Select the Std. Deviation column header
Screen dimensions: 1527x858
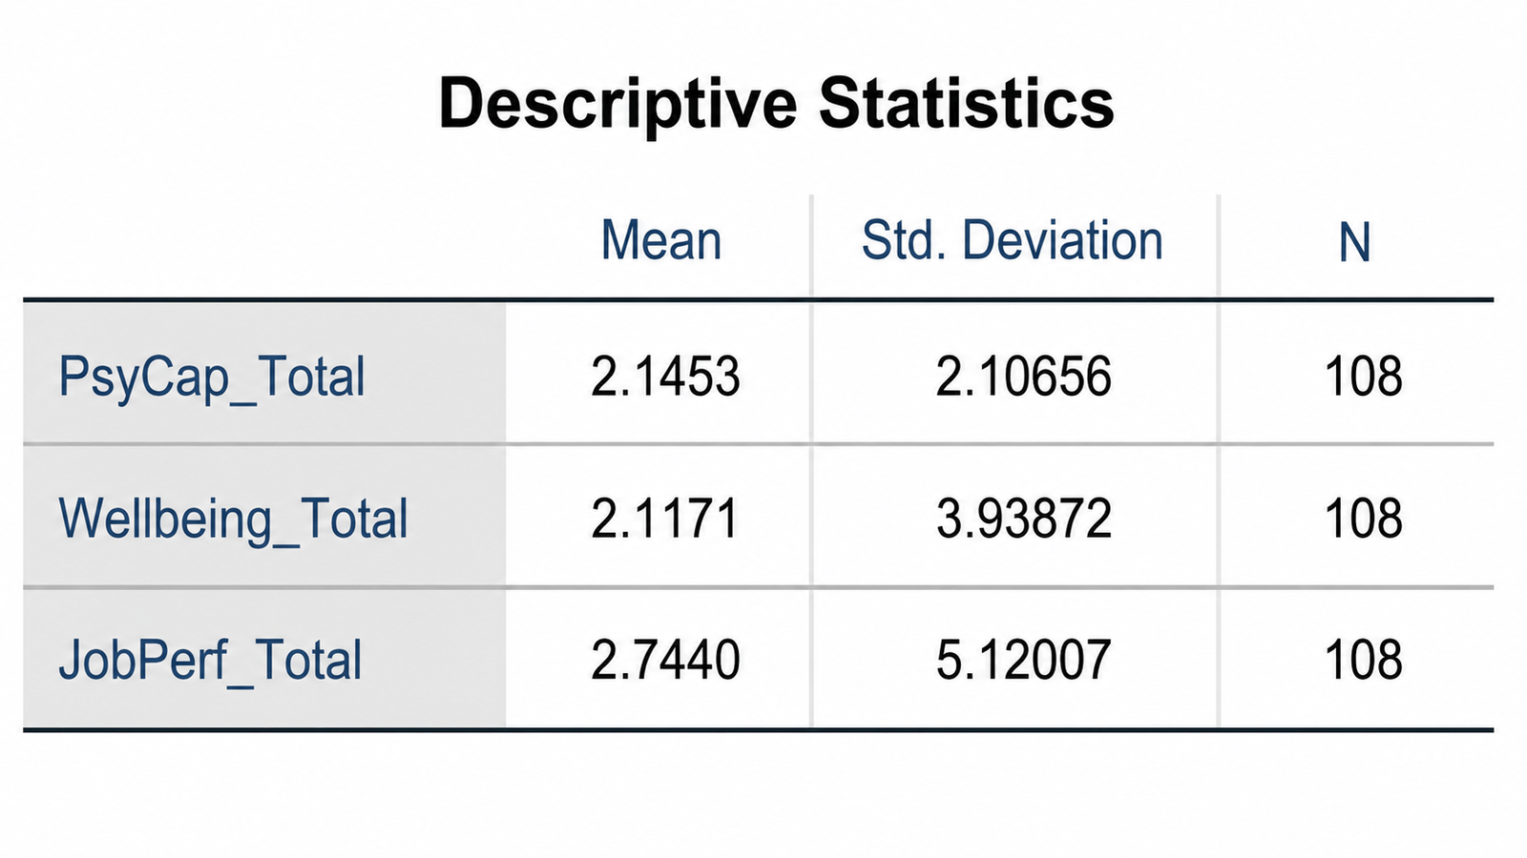(1013, 240)
